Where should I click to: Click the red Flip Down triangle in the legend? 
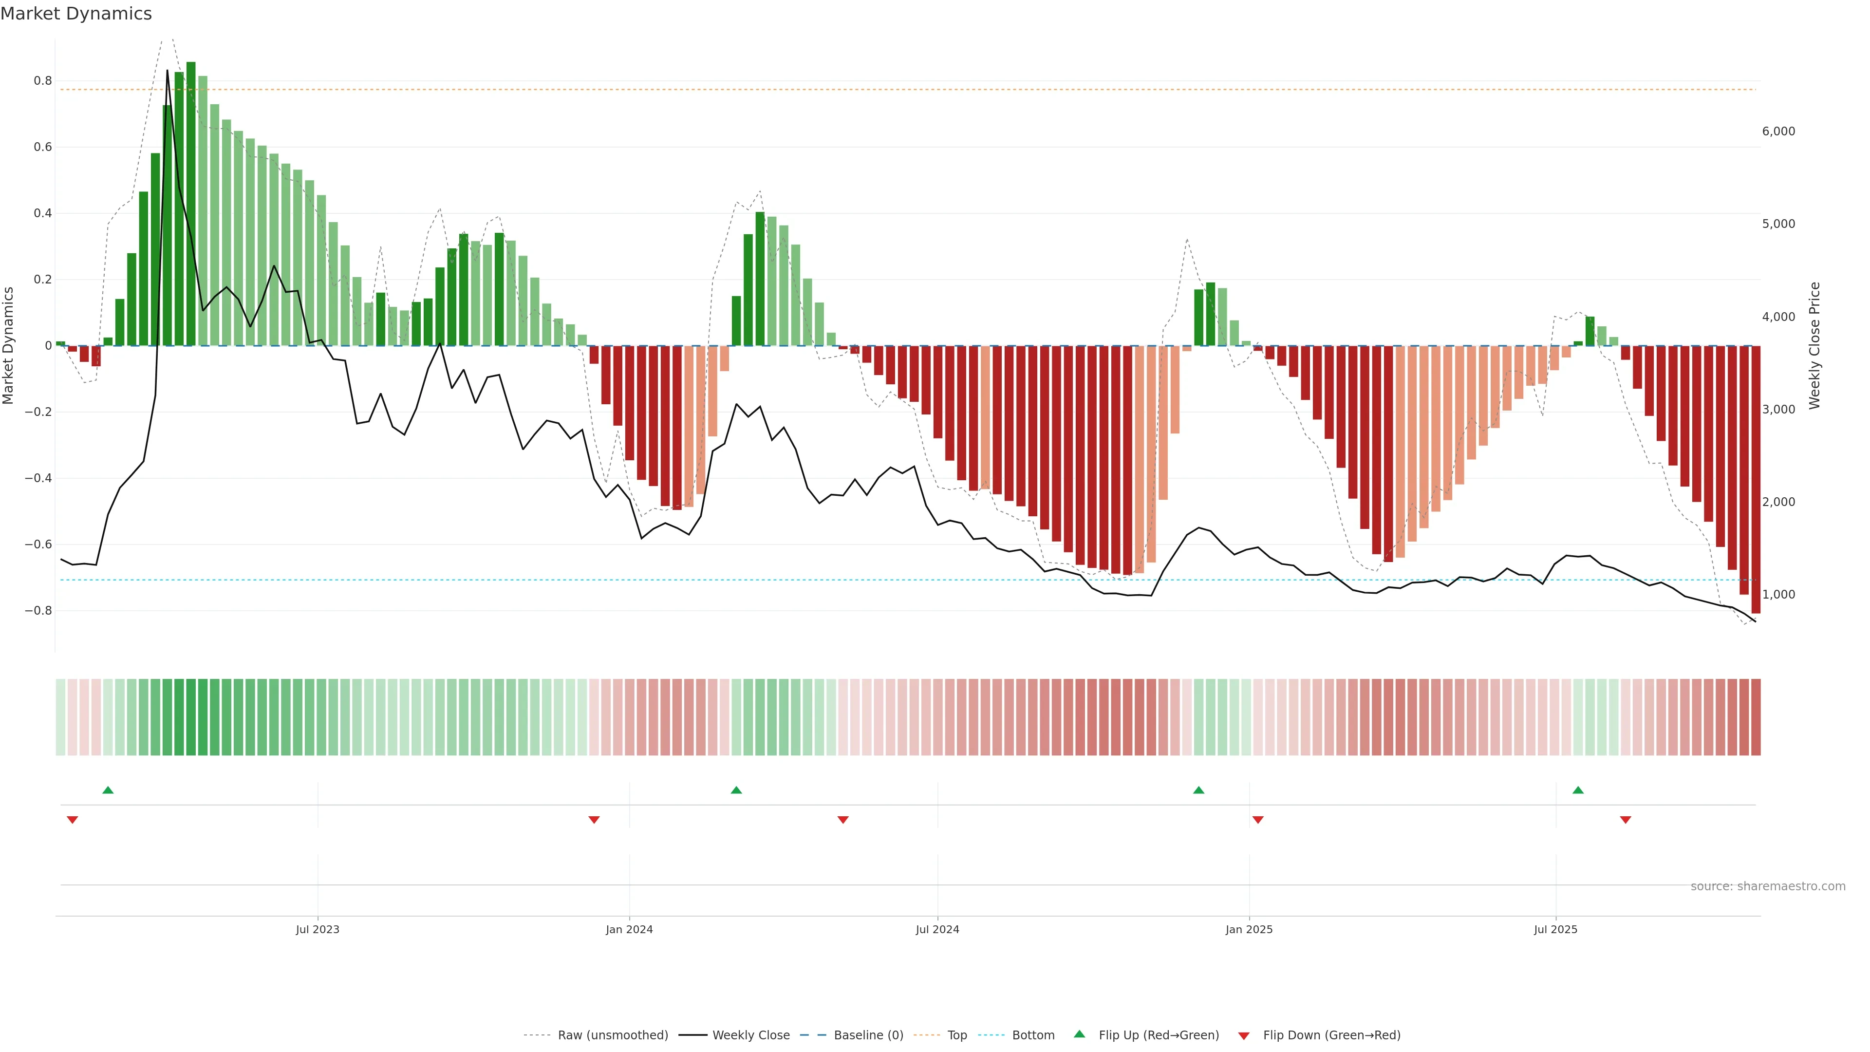[1244, 1035]
